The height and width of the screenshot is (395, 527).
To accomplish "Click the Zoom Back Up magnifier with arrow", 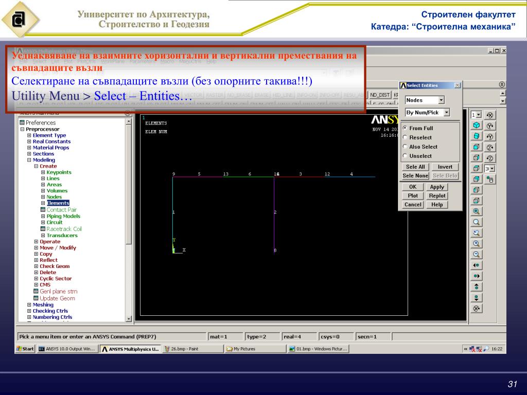I will 476,233.
